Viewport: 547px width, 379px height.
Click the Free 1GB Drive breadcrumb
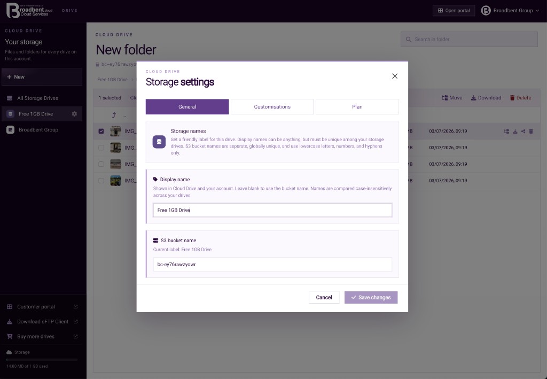point(112,80)
